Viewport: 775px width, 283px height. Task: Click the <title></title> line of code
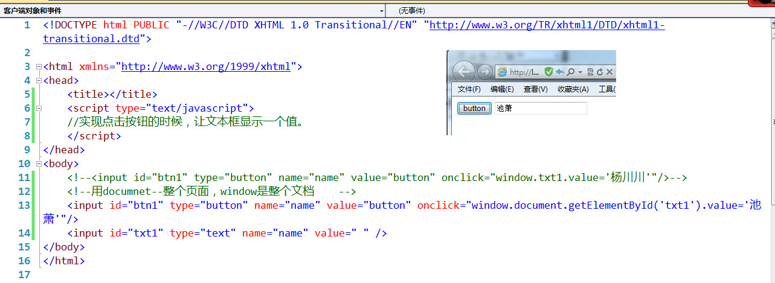[x=112, y=94]
